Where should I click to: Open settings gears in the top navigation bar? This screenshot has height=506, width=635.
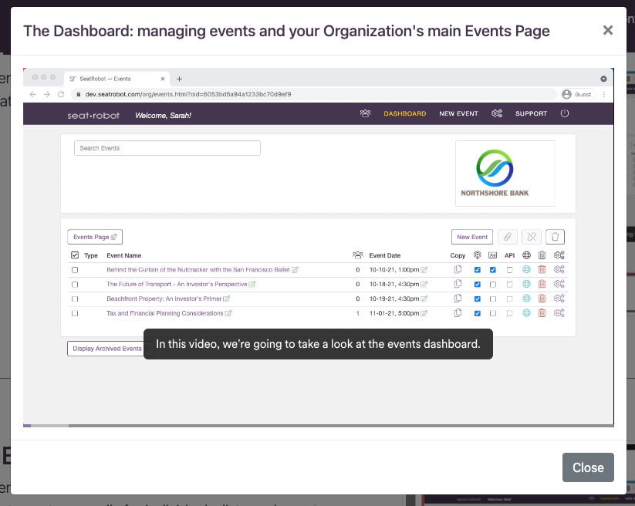[497, 113]
